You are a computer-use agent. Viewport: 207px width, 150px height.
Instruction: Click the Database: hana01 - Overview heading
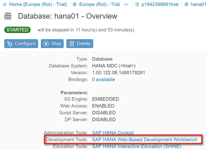(x=68, y=16)
